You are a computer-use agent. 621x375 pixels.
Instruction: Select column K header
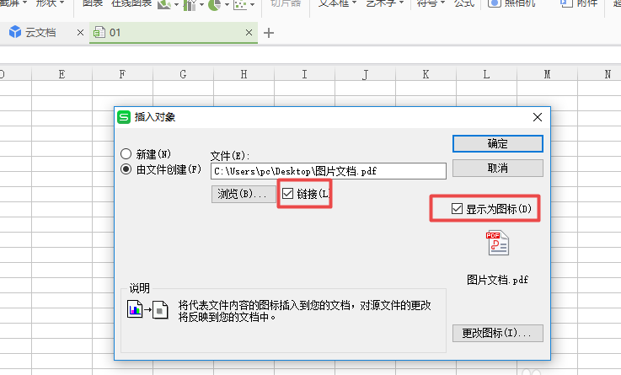426,74
